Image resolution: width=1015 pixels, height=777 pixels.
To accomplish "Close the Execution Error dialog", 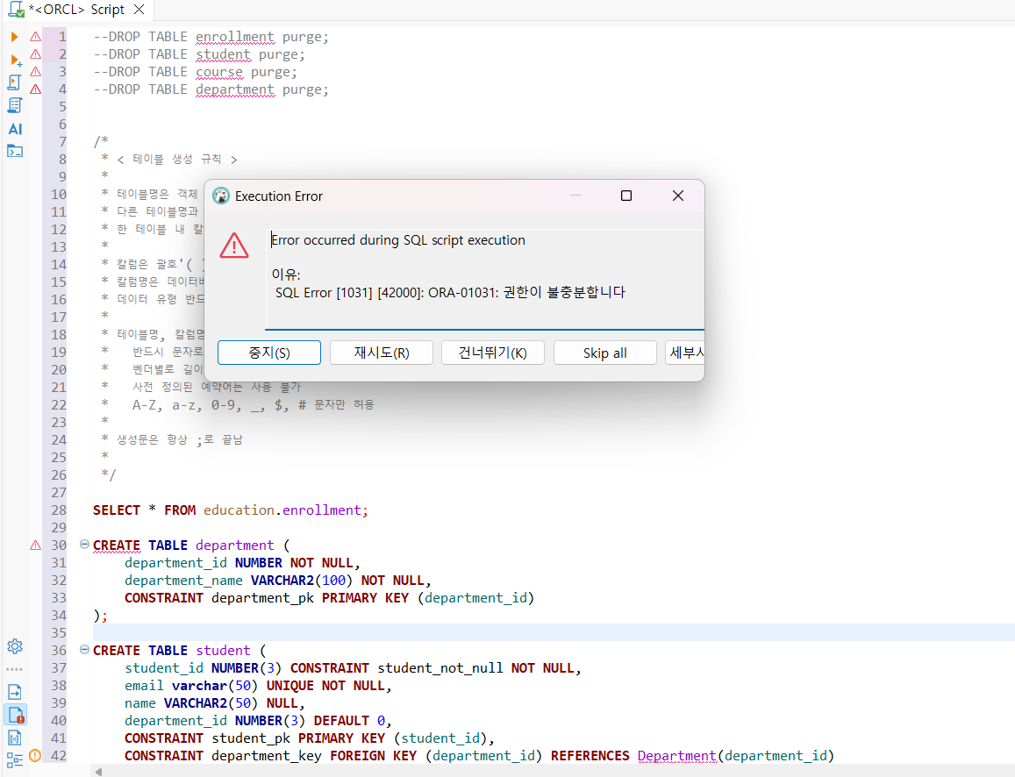I will [678, 196].
